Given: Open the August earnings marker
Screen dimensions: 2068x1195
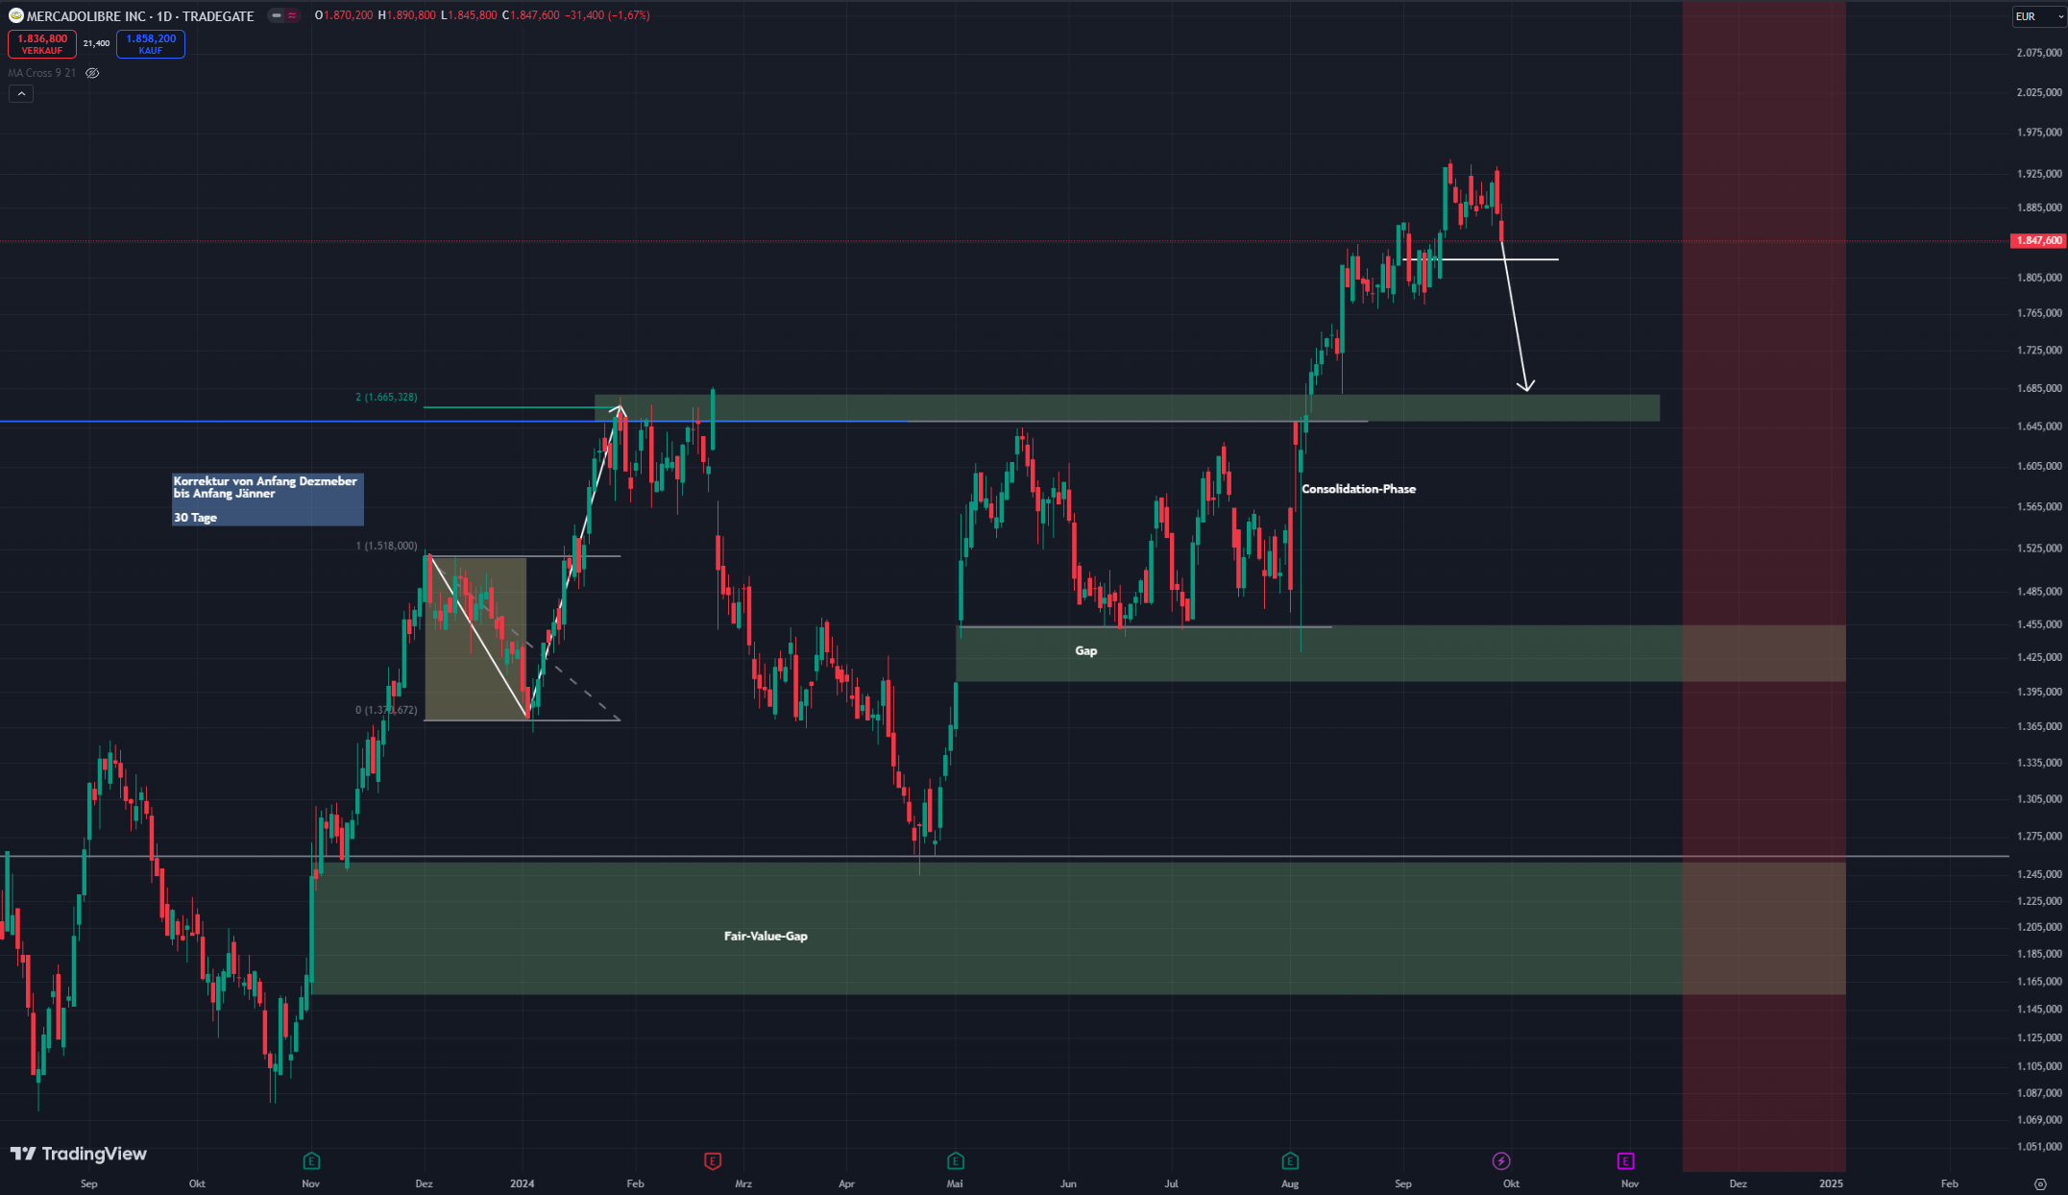Looking at the screenshot, I should click(x=1290, y=1160).
